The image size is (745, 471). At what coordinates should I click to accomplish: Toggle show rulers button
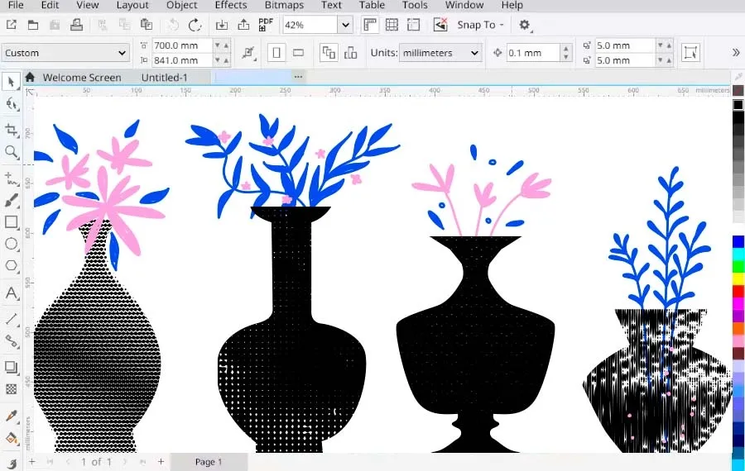coord(370,25)
